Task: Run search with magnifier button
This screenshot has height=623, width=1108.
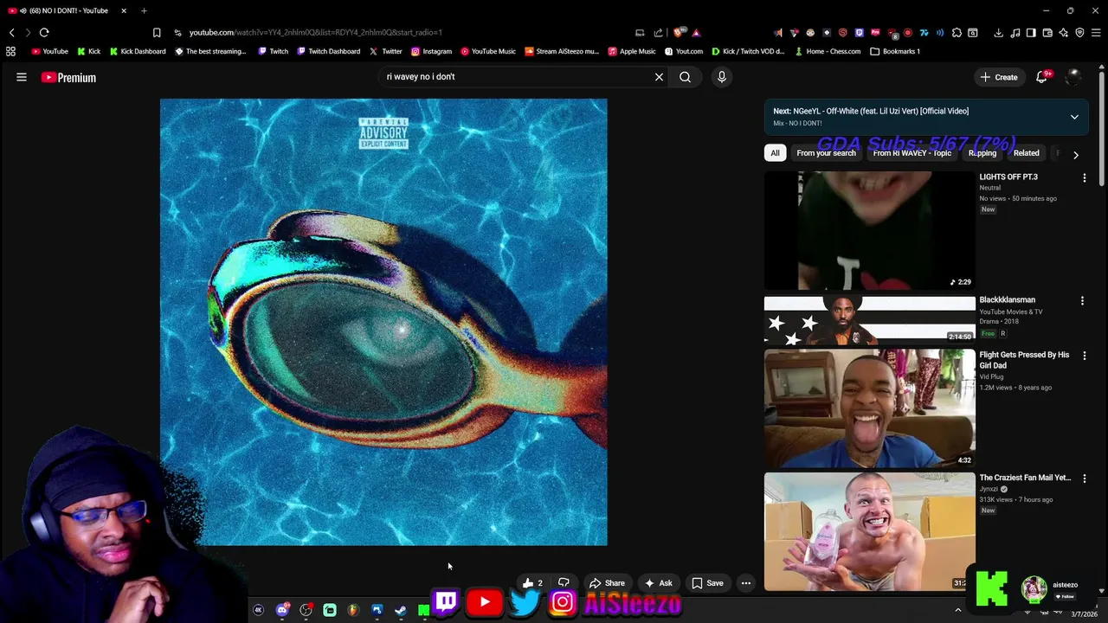Action: [685, 77]
